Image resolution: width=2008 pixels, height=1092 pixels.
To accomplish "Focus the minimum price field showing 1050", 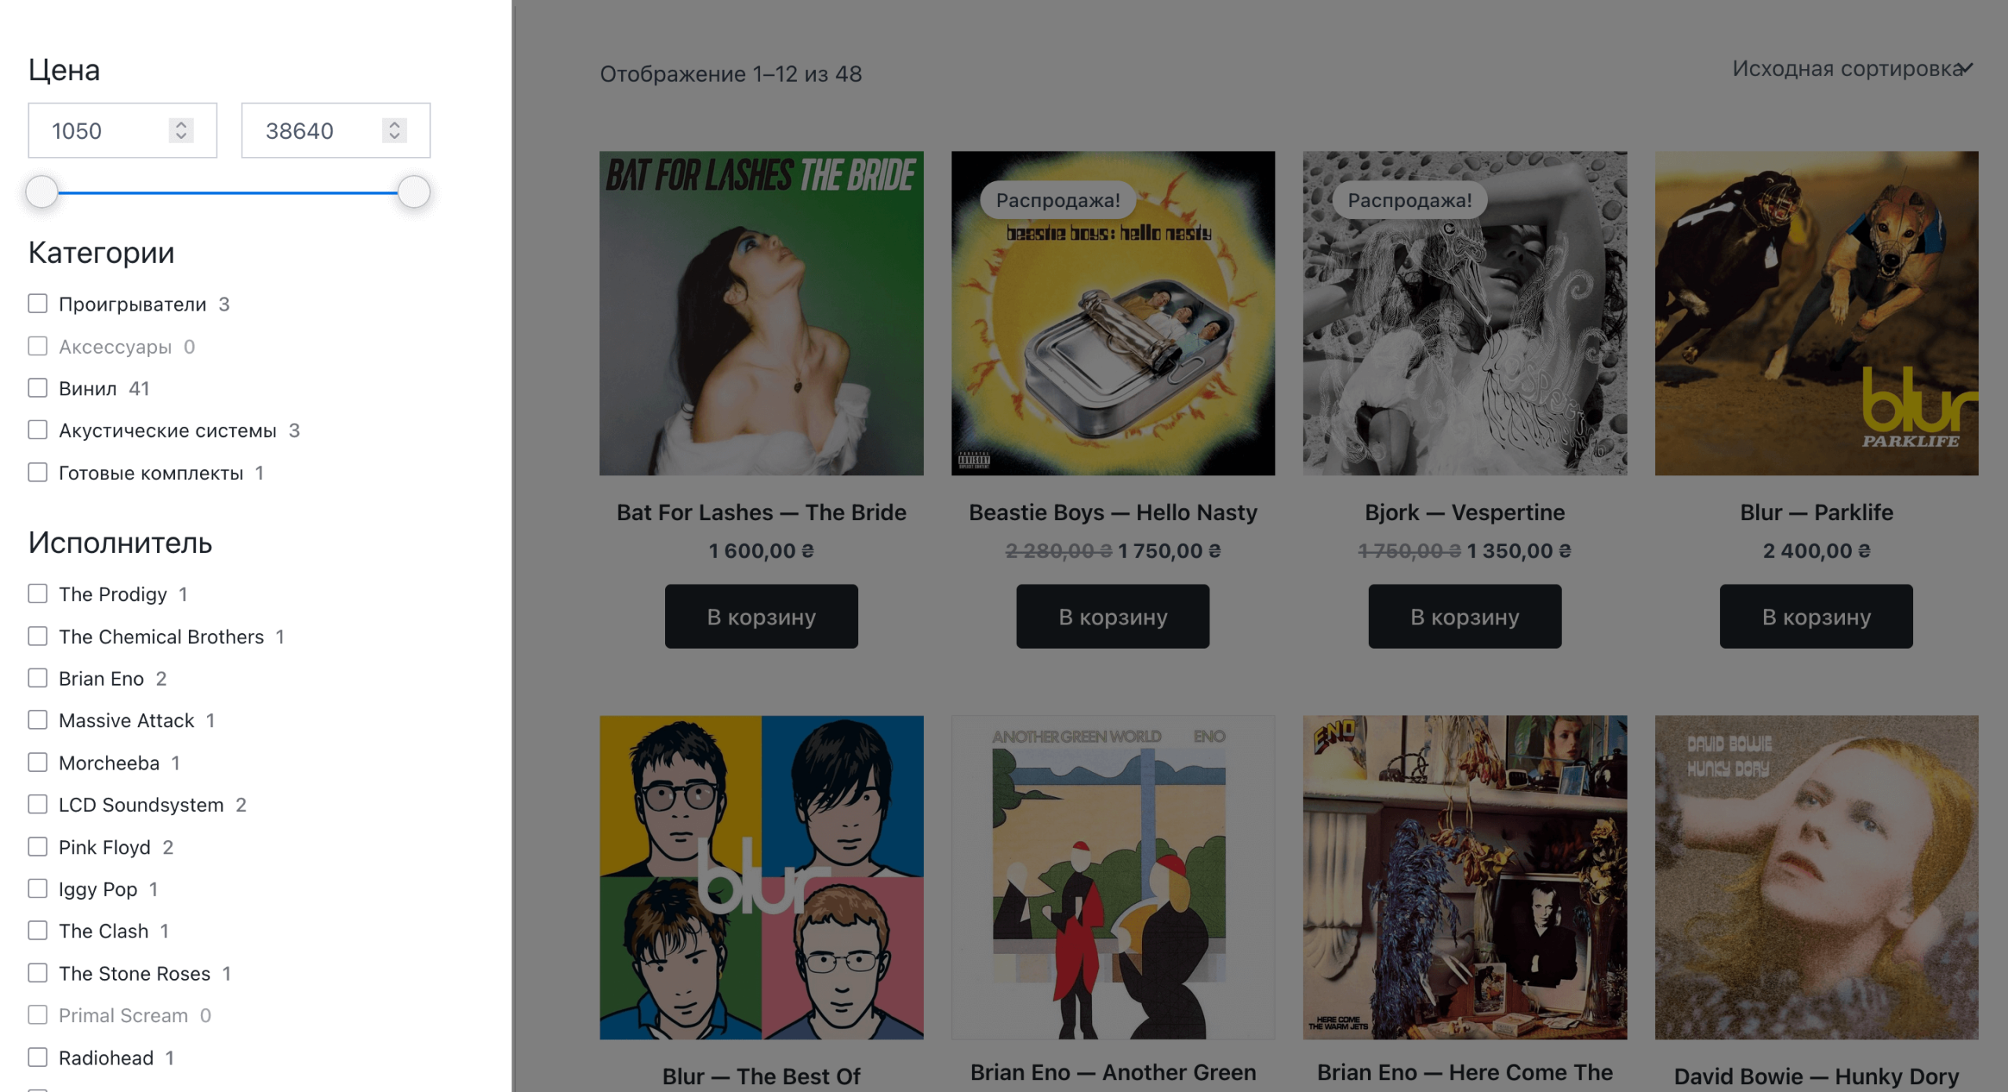I will click(102, 130).
